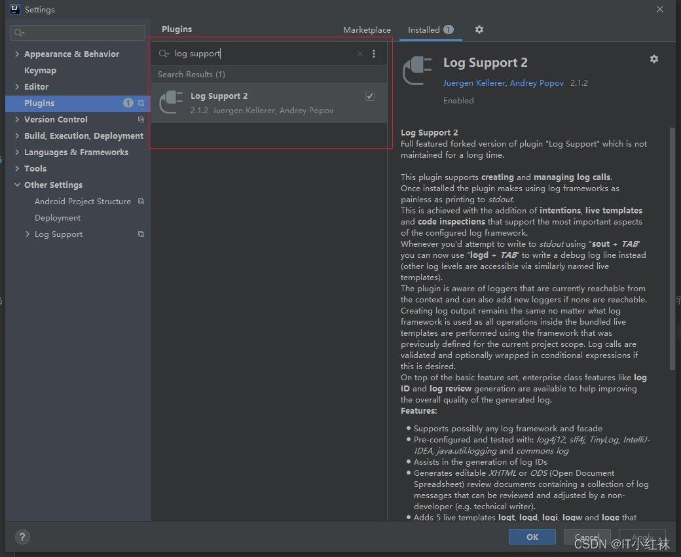Image resolution: width=681 pixels, height=557 pixels.
Task: Collapse the Other Settings section
Action: (x=18, y=185)
